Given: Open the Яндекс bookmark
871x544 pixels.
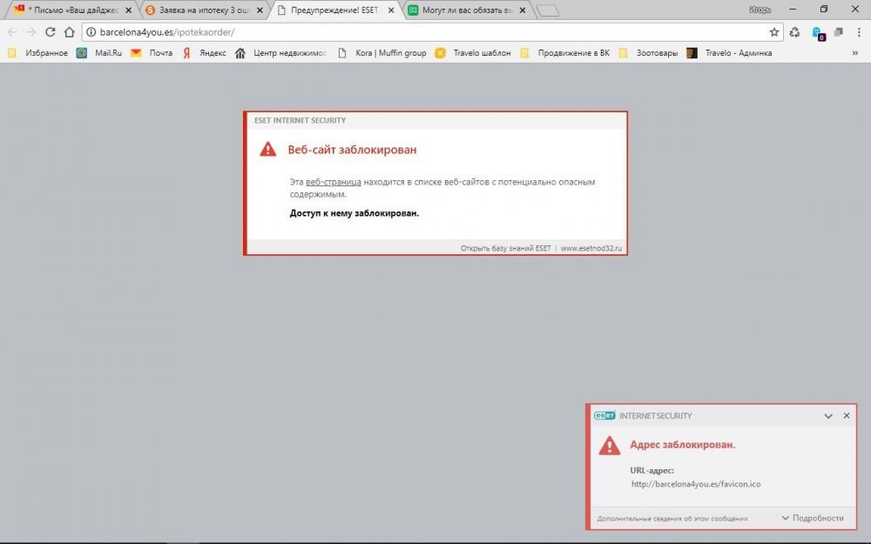Looking at the screenshot, I should coord(205,53).
